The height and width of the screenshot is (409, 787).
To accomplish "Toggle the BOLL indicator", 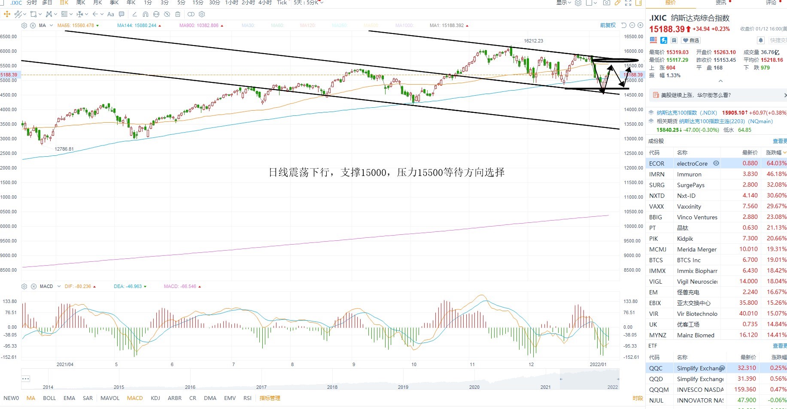I will pos(49,398).
